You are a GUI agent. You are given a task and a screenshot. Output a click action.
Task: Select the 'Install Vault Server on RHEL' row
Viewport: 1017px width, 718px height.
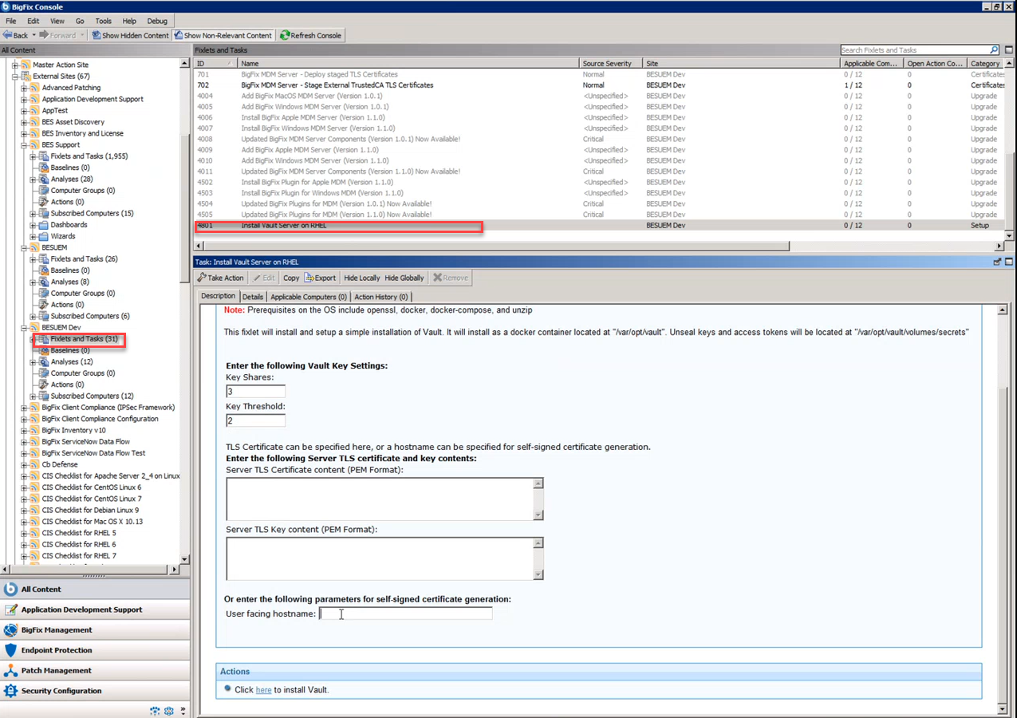coord(598,226)
